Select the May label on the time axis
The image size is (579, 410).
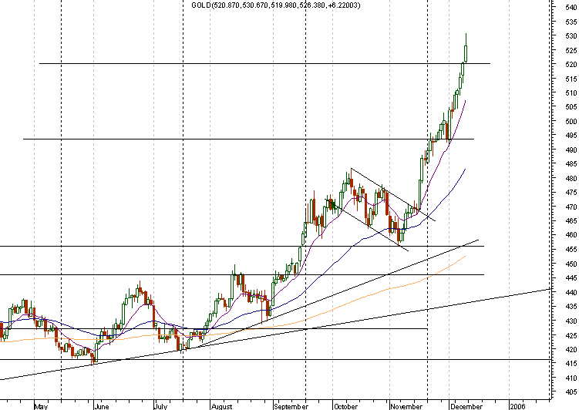[41, 406]
